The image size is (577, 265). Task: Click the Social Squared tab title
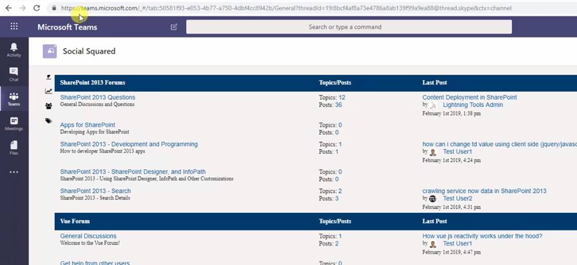pos(89,51)
